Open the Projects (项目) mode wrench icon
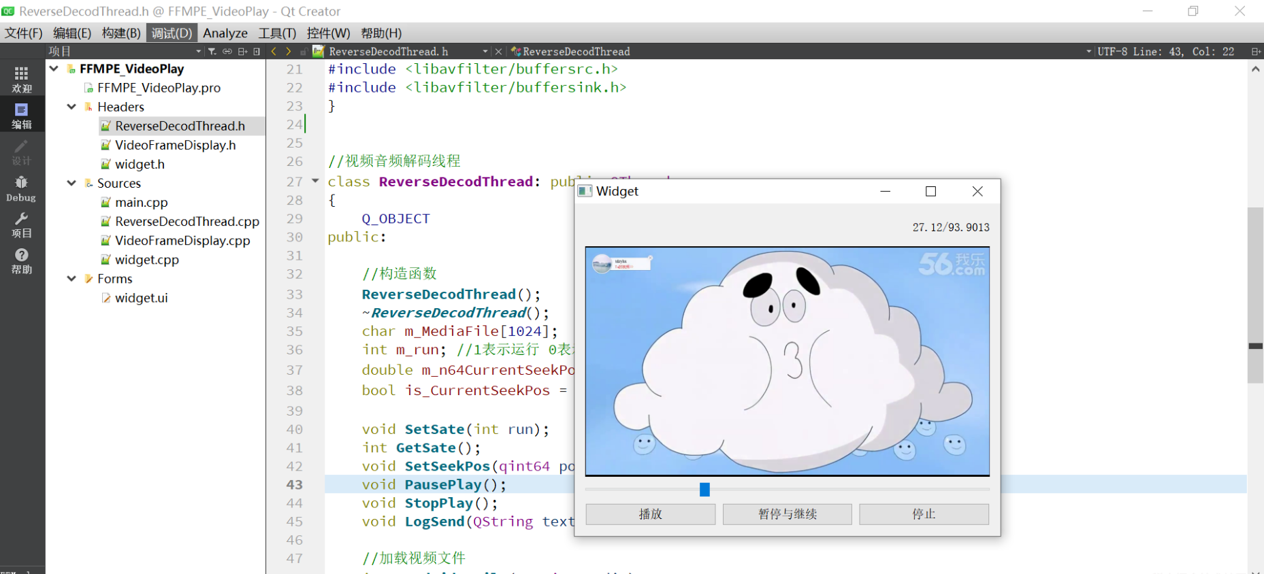The height and width of the screenshot is (574, 1264). tap(22, 224)
